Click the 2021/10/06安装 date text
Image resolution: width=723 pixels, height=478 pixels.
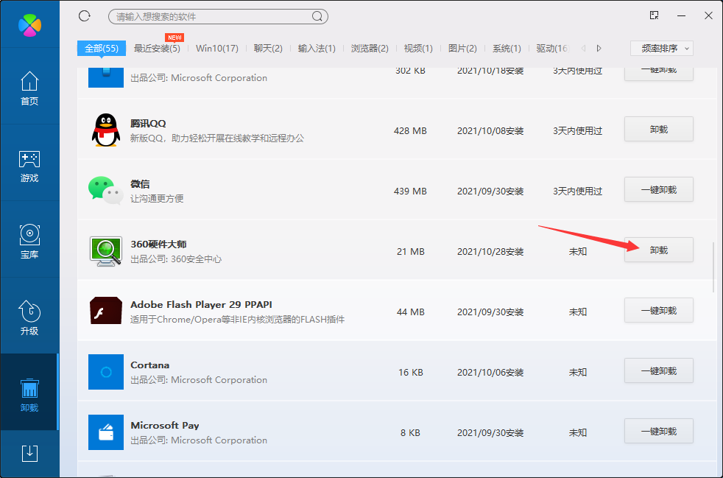490,373
